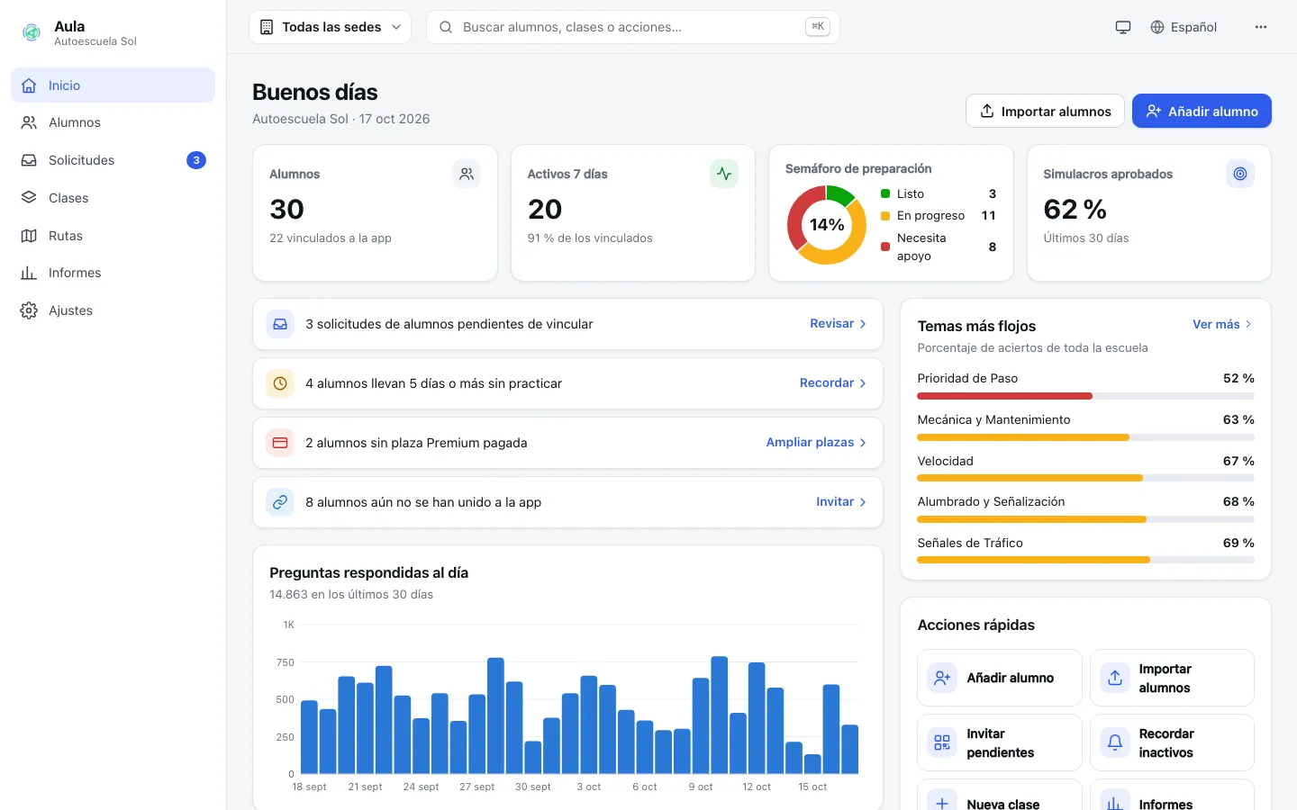
Task: Click the Importar alumnos header button
Action: point(1045,111)
